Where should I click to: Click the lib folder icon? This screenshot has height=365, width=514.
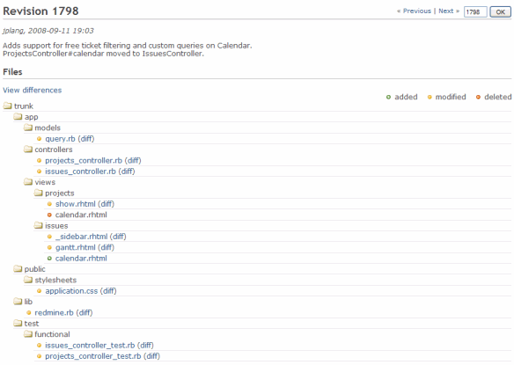point(18,302)
